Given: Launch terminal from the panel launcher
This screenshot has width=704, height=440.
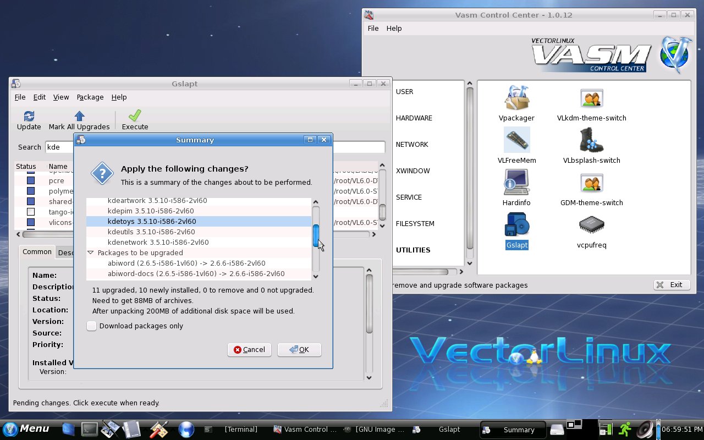Looking at the screenshot, I should point(89,429).
